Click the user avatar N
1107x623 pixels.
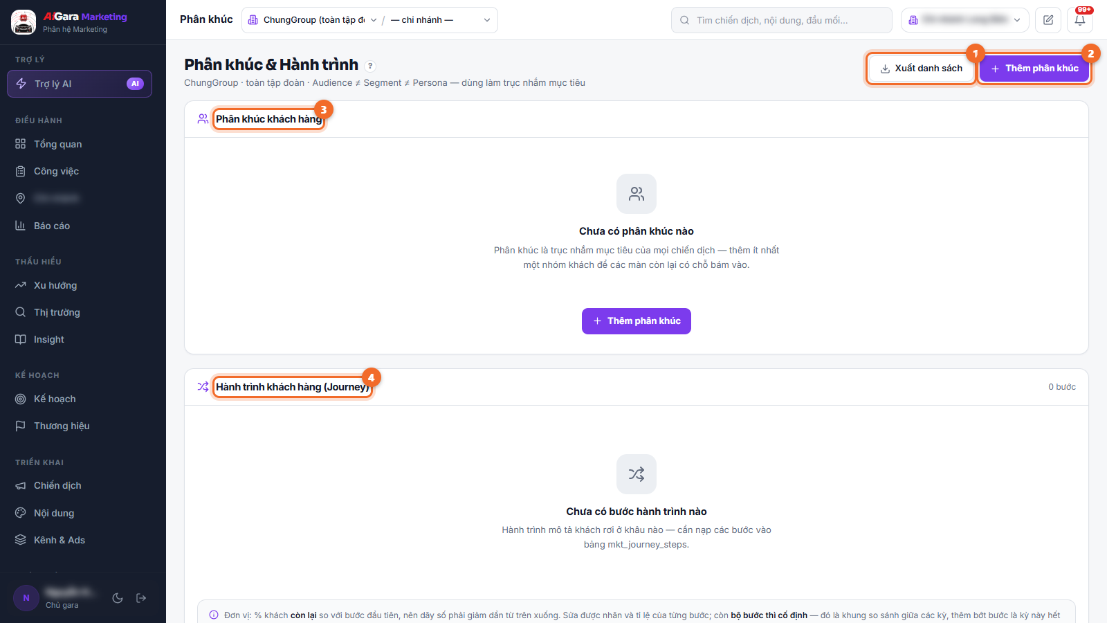(26, 598)
